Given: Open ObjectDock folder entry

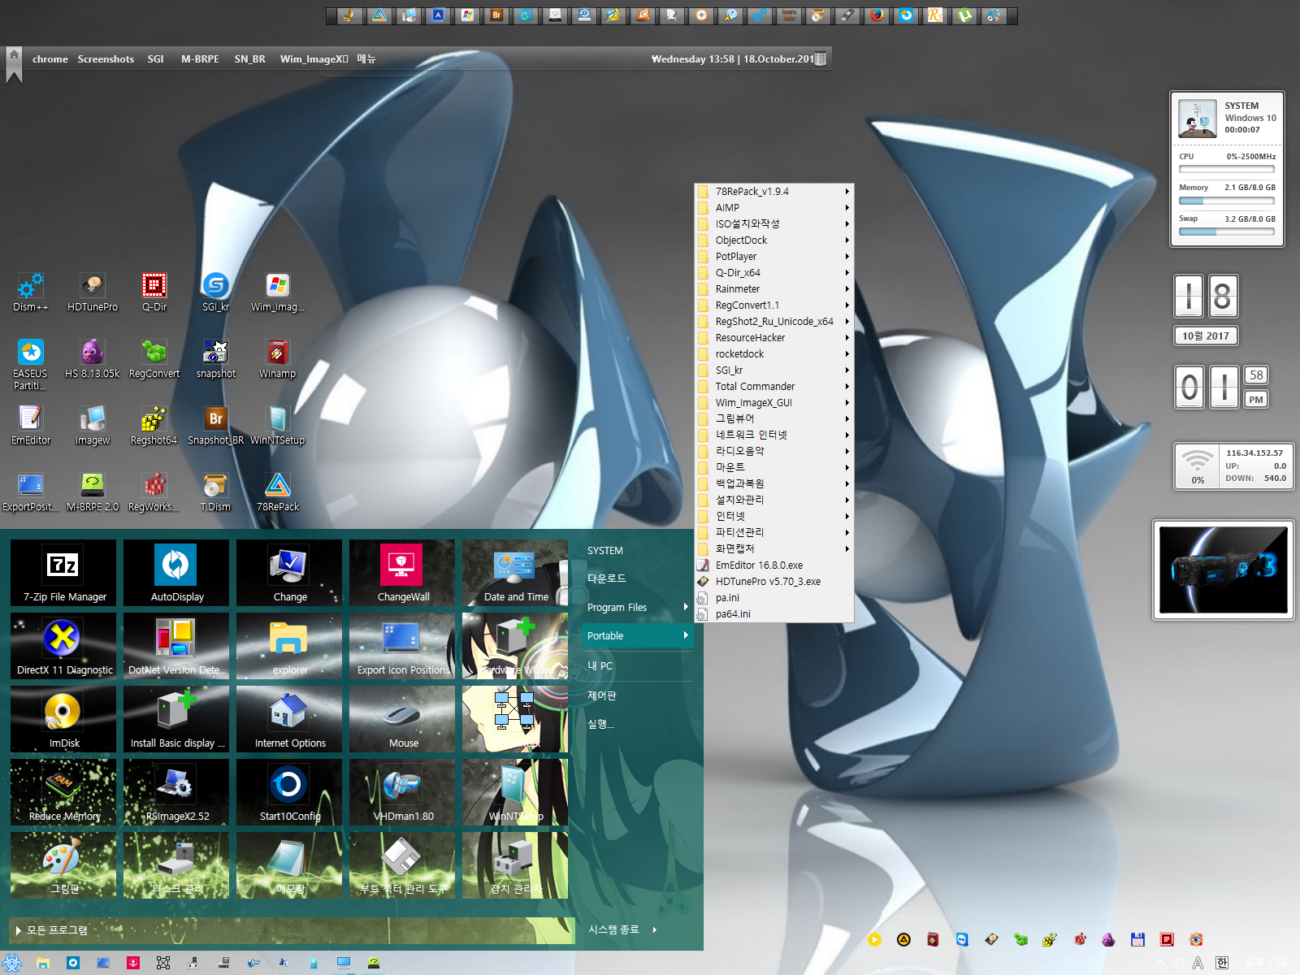Looking at the screenshot, I should pos(774,240).
